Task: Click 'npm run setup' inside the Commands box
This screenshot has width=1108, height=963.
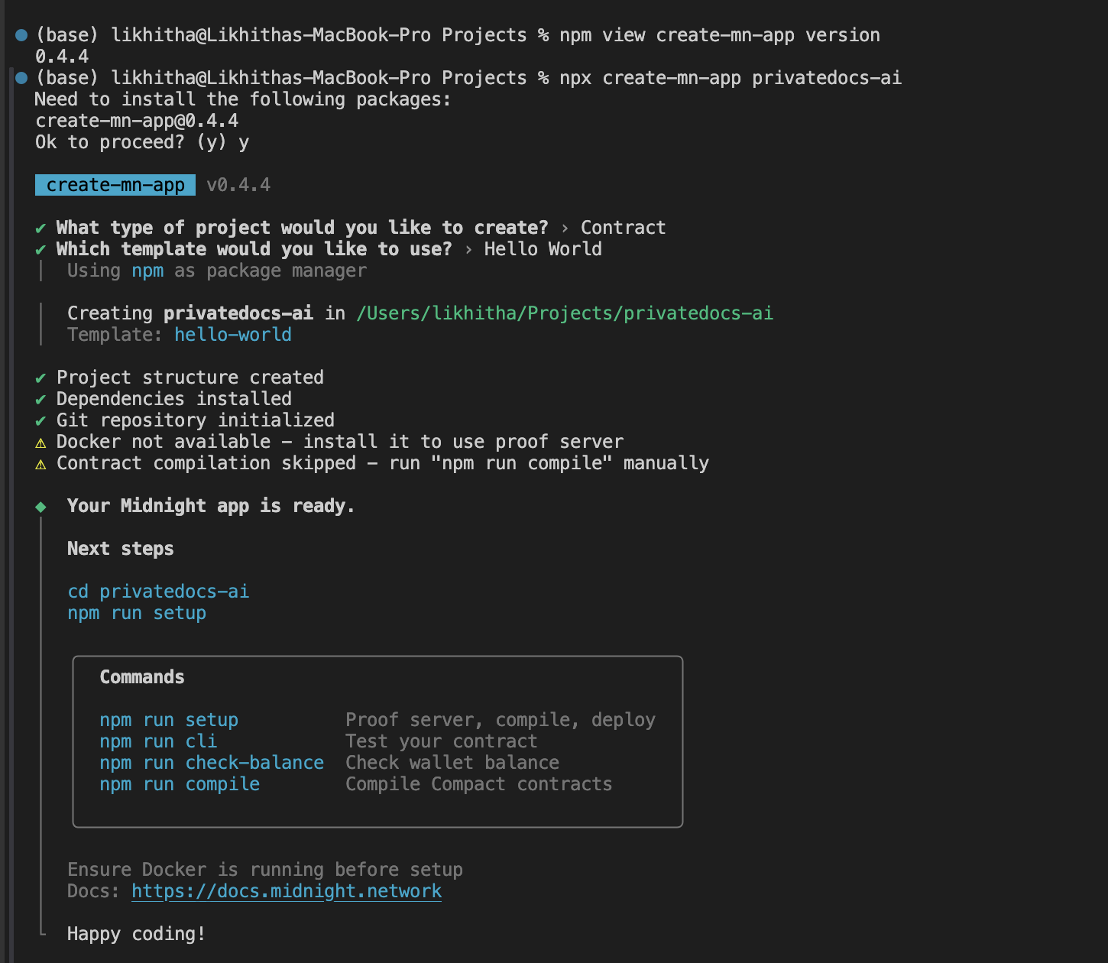Action: coord(169,720)
